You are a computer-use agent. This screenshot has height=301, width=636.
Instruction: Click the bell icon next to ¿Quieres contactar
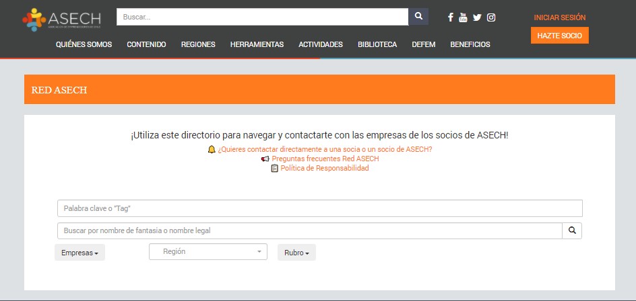pos(212,149)
